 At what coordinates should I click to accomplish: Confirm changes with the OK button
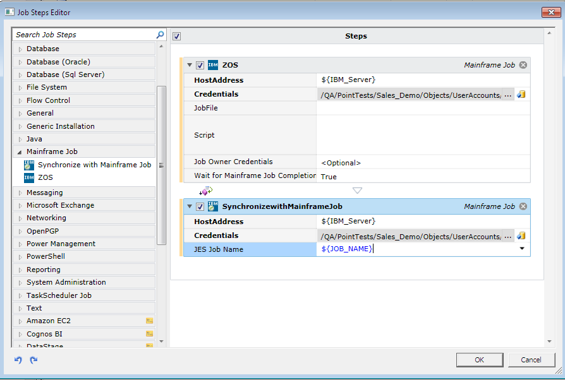[x=480, y=360]
